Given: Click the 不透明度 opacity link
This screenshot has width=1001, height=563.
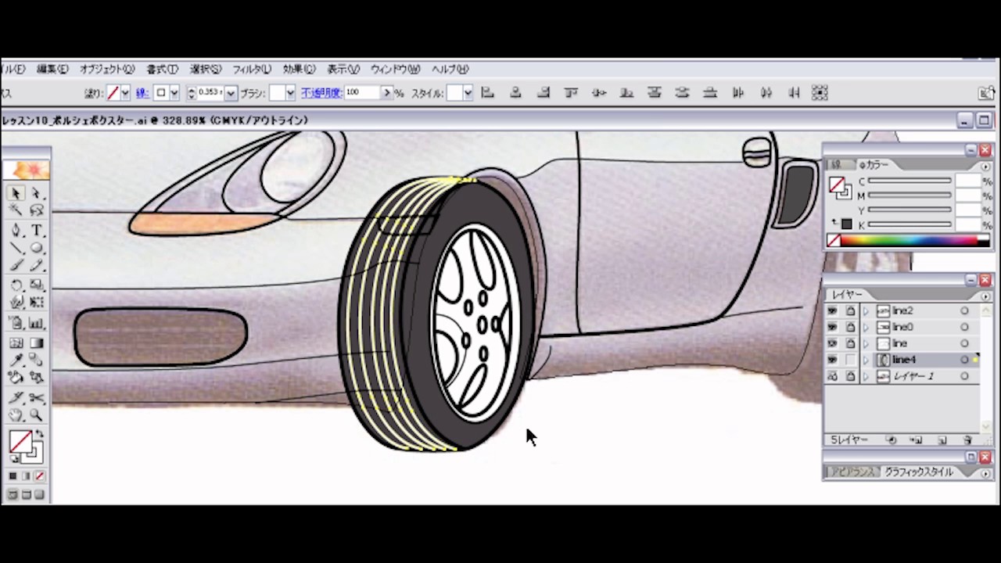Looking at the screenshot, I should [321, 93].
